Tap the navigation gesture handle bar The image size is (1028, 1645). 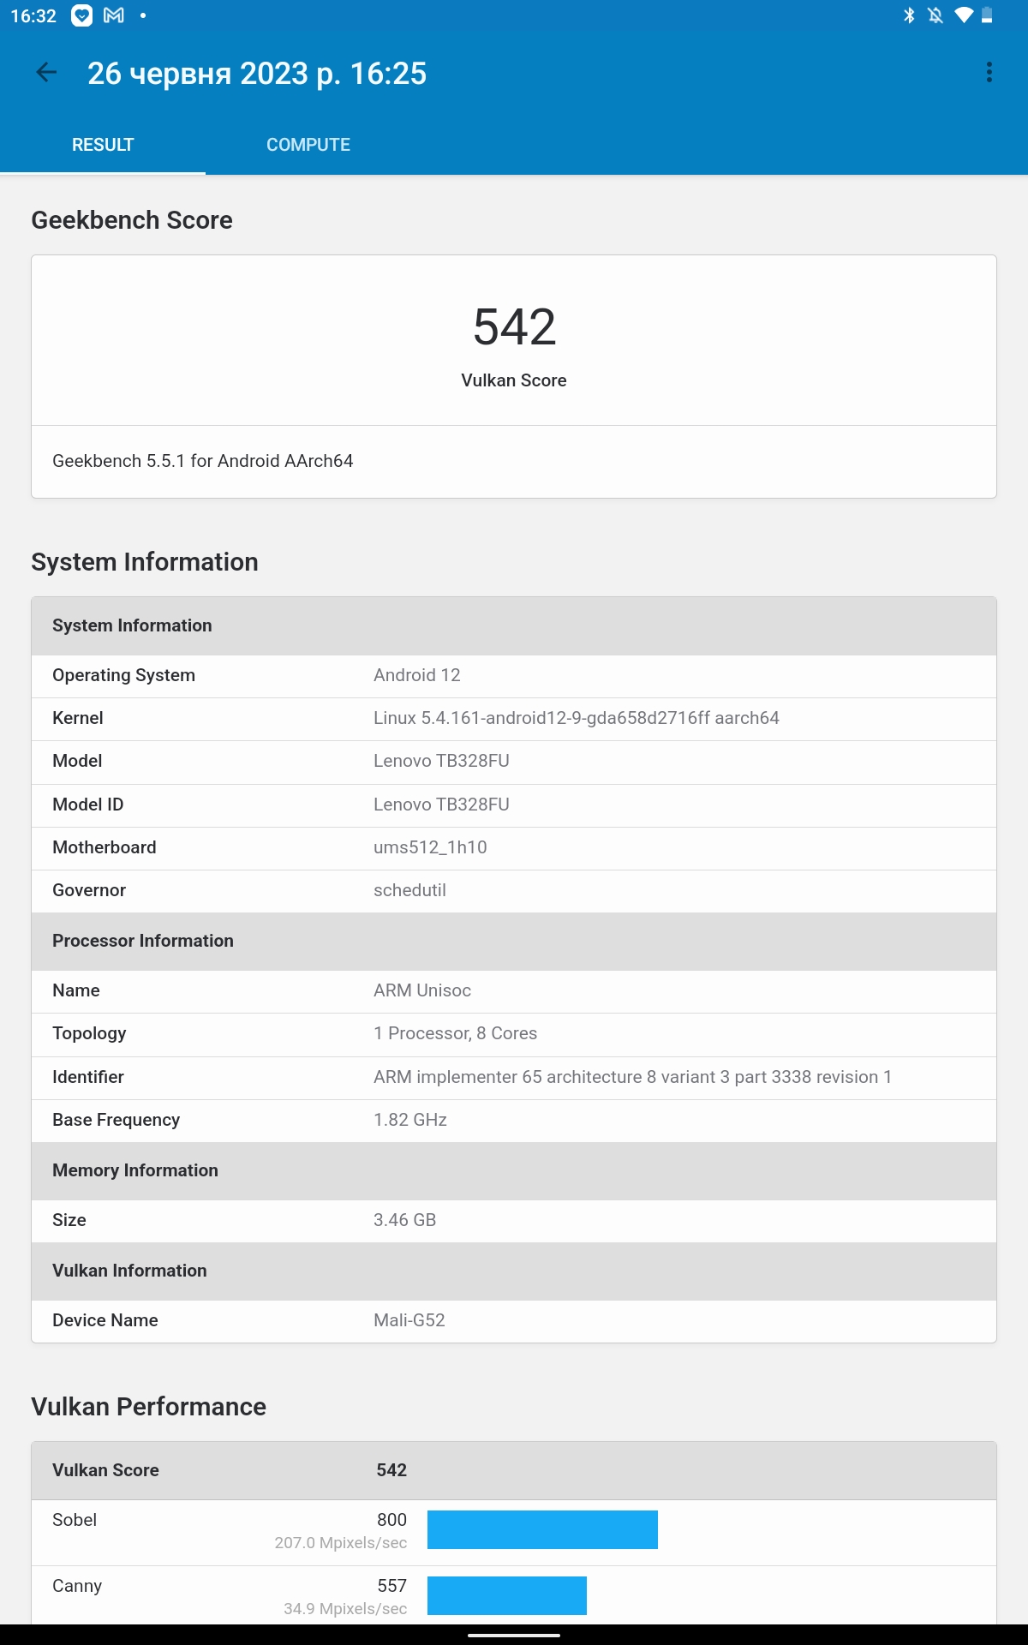click(x=514, y=1635)
